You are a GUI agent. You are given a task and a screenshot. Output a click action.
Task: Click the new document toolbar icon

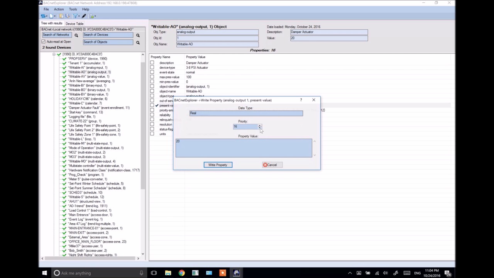point(51,16)
